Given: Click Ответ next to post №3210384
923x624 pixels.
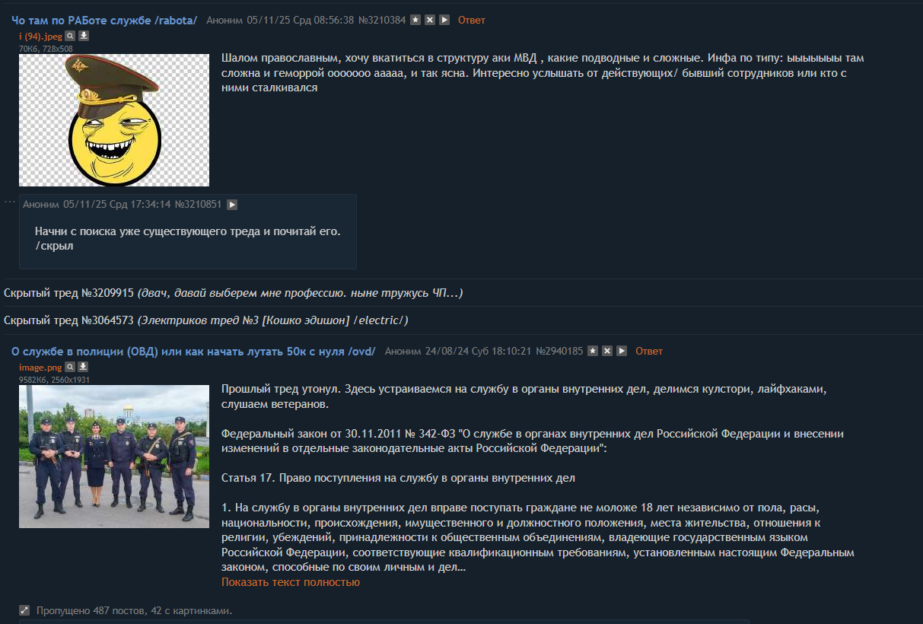Looking at the screenshot, I should (x=472, y=20).
